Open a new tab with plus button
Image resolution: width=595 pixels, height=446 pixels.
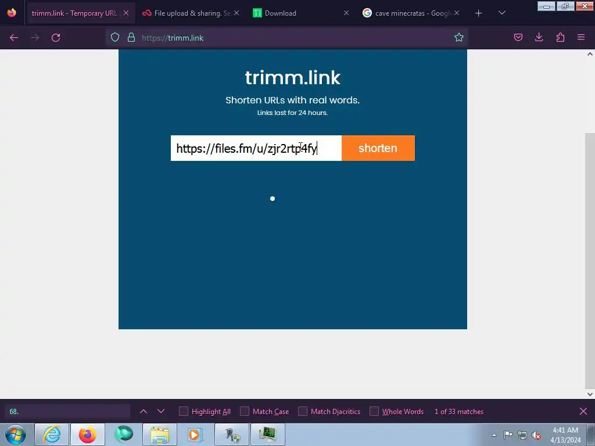point(479,13)
